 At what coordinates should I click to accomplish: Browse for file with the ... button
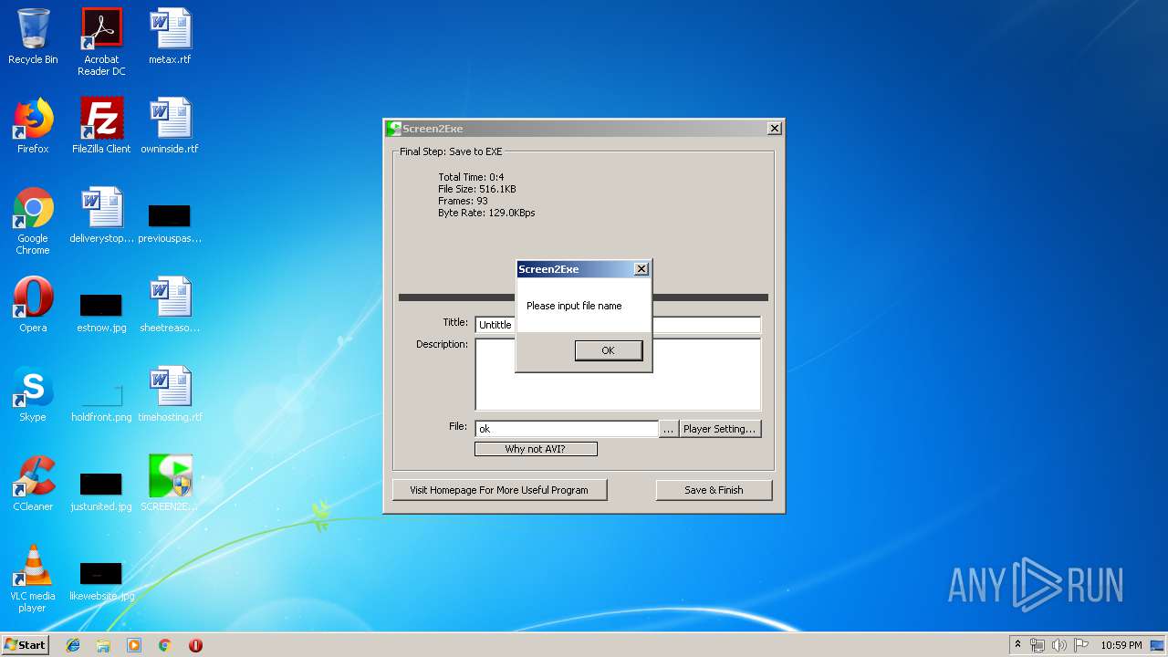669,429
